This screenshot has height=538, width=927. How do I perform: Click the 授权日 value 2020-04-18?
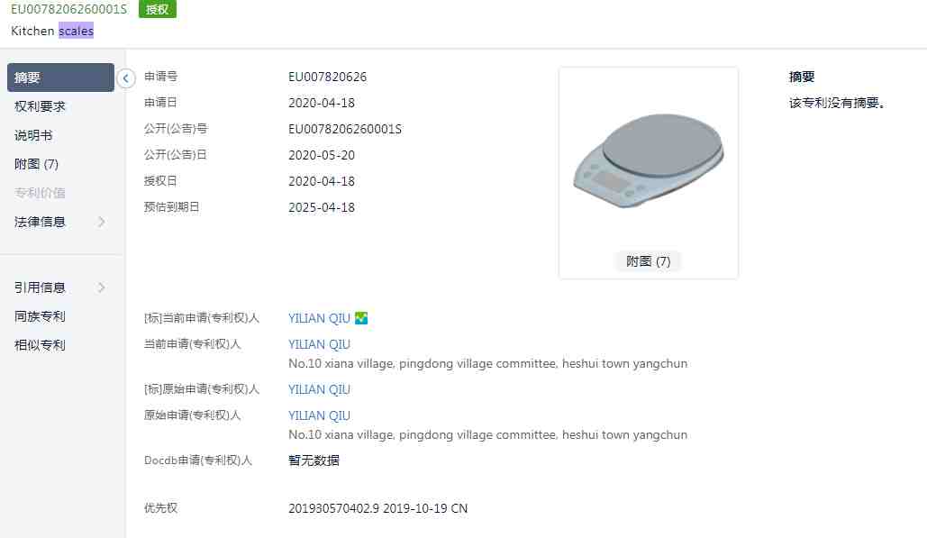click(x=322, y=181)
